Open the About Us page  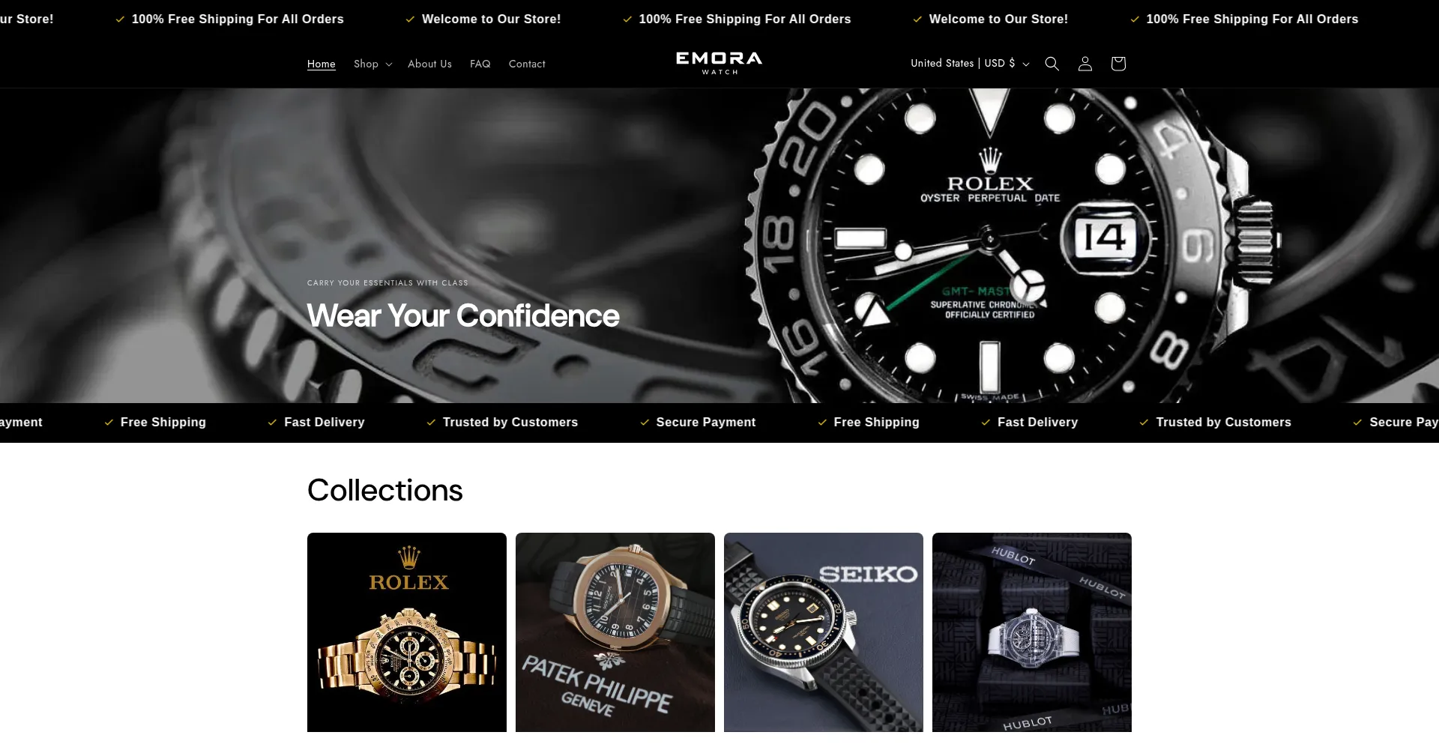point(429,64)
